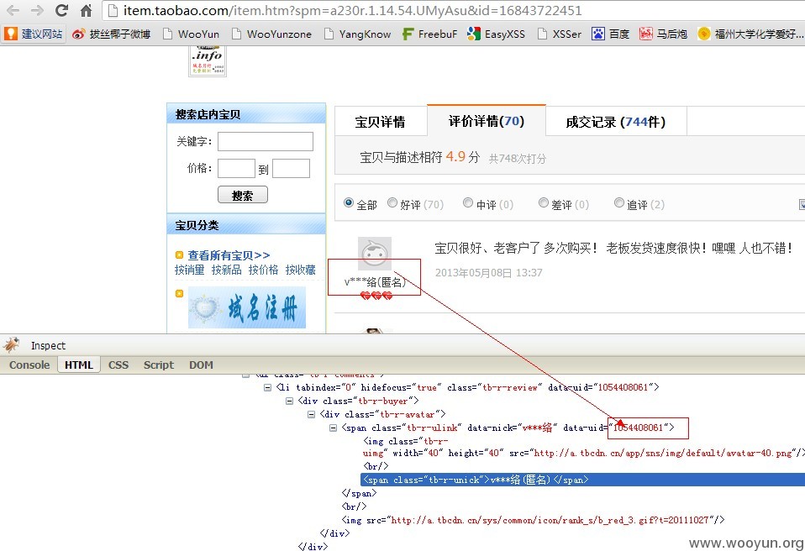The width and height of the screenshot is (805, 551).
Task: Sort by 按价格 link
Action: tap(263, 270)
